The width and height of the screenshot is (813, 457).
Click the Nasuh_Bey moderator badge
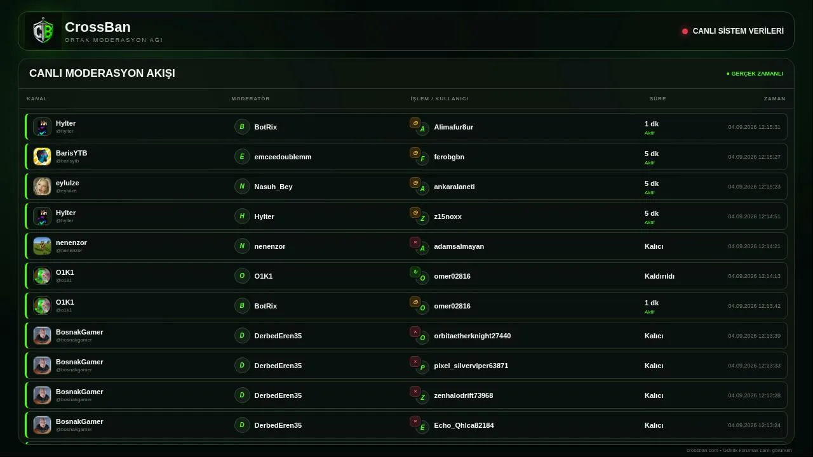point(242,187)
